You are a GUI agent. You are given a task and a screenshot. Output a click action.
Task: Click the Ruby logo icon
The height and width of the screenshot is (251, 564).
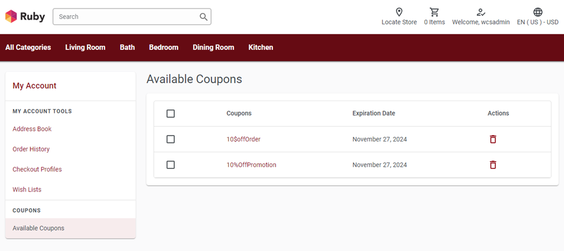click(x=11, y=16)
